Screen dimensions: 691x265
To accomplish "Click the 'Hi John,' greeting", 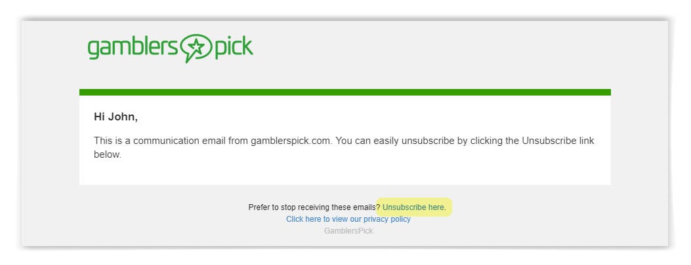I will (115, 117).
